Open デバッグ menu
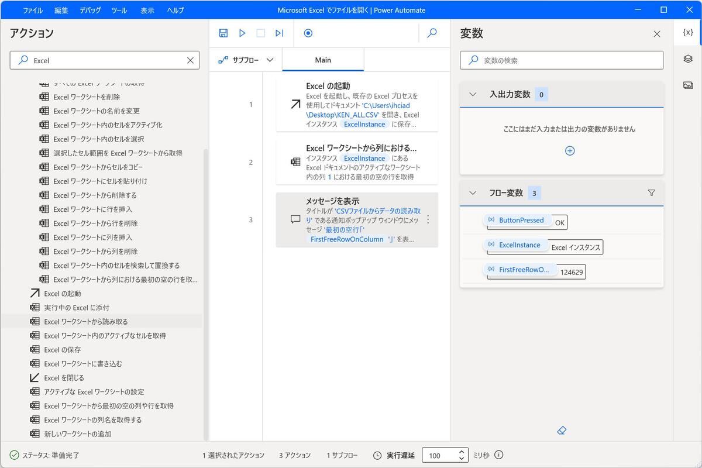This screenshot has height=468, width=702. (90, 11)
